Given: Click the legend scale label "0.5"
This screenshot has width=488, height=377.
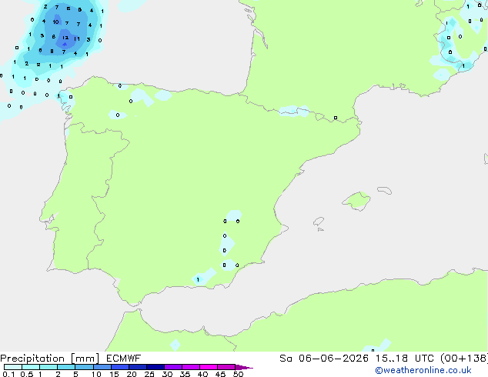Looking at the screenshot, I should coord(26,374).
